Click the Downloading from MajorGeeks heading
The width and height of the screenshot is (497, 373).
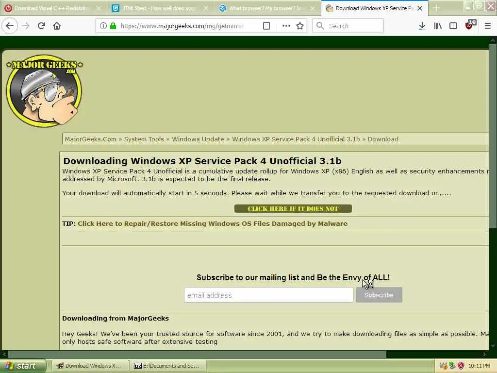tap(116, 318)
